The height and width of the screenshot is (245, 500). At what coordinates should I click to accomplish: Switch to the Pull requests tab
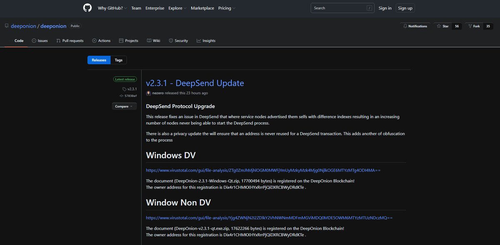coord(70,41)
